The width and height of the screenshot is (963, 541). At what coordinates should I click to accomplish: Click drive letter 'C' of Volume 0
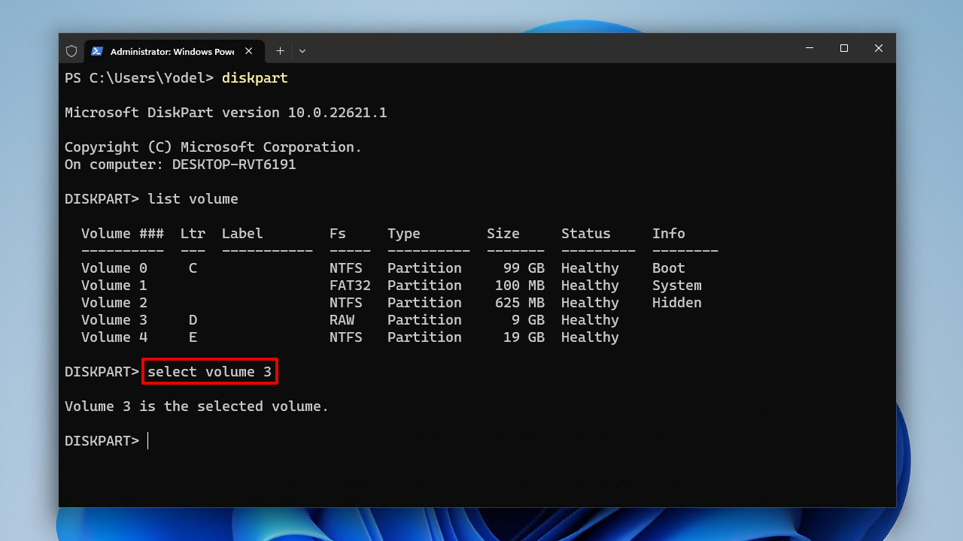point(193,268)
